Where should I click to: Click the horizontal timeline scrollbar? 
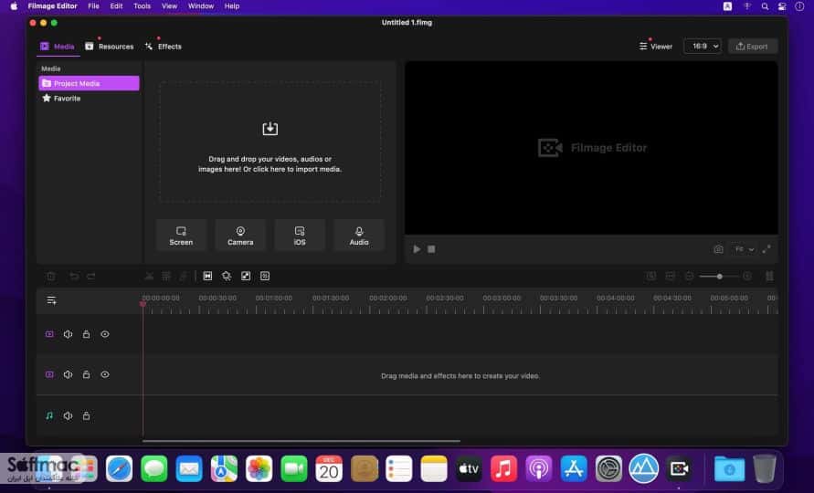point(301,441)
